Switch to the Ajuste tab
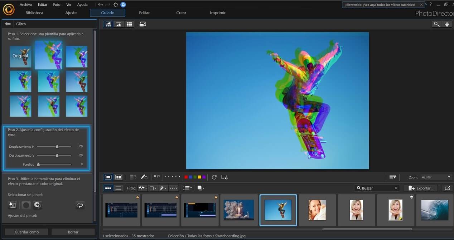The height and width of the screenshot is (240, 454). pos(71,13)
